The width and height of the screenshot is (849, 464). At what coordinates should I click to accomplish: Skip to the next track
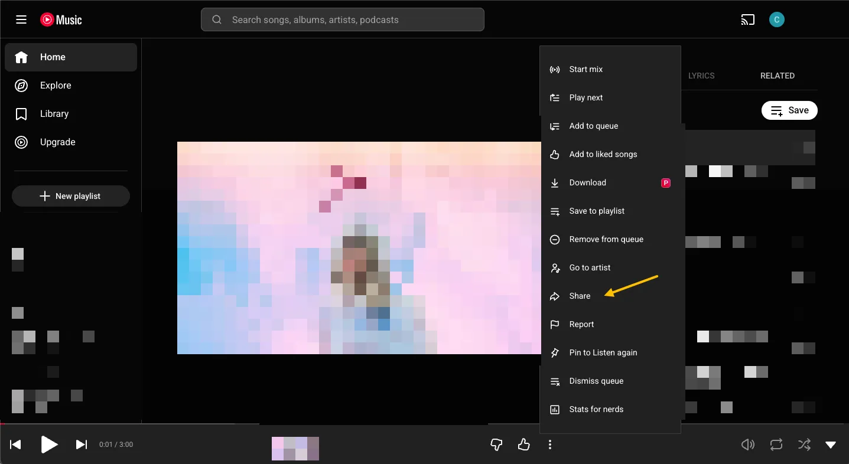82,445
